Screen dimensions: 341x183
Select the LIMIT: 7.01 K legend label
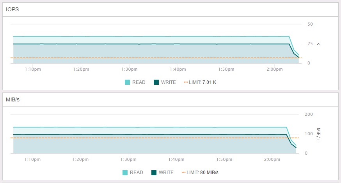202,82
